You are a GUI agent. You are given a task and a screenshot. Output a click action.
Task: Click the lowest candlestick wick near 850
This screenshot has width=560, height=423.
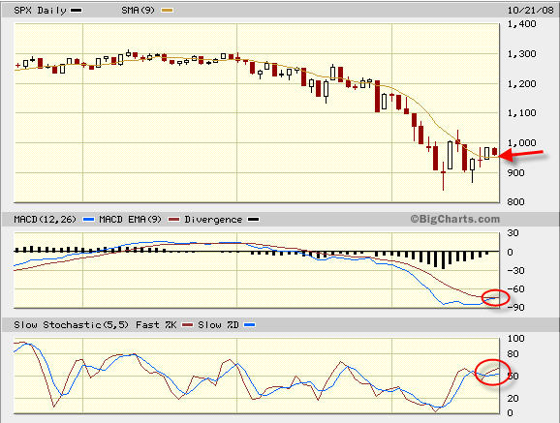point(443,176)
